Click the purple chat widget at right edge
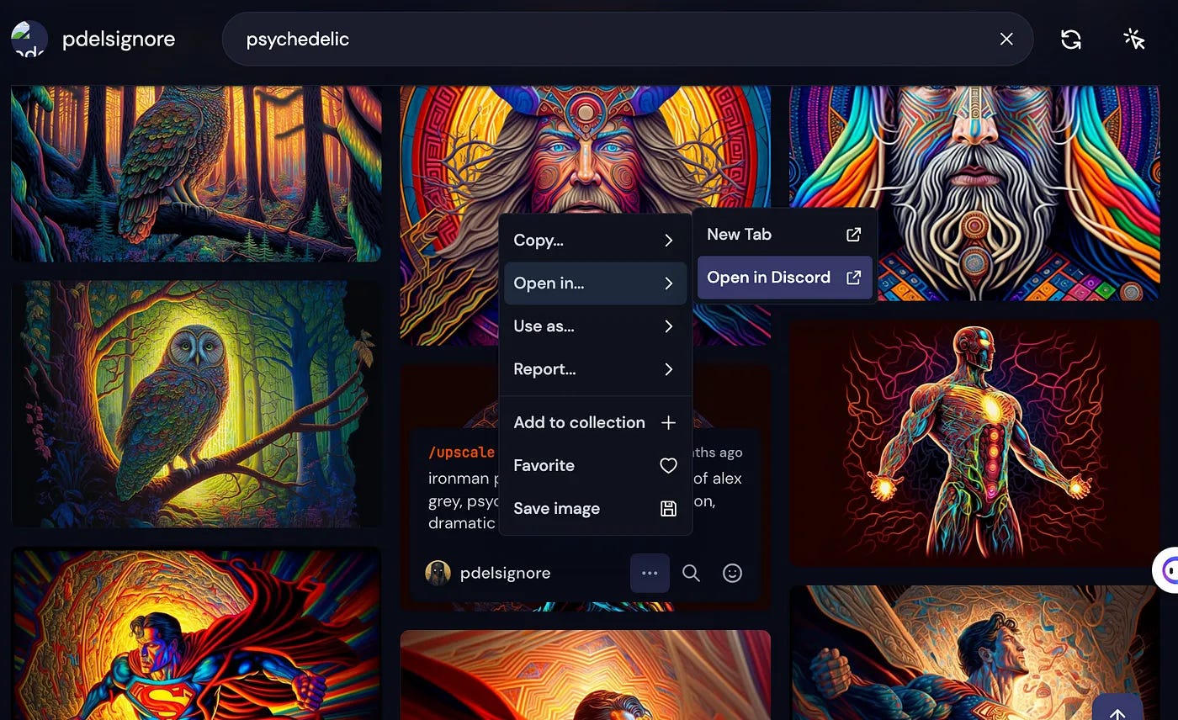 [x=1167, y=571]
